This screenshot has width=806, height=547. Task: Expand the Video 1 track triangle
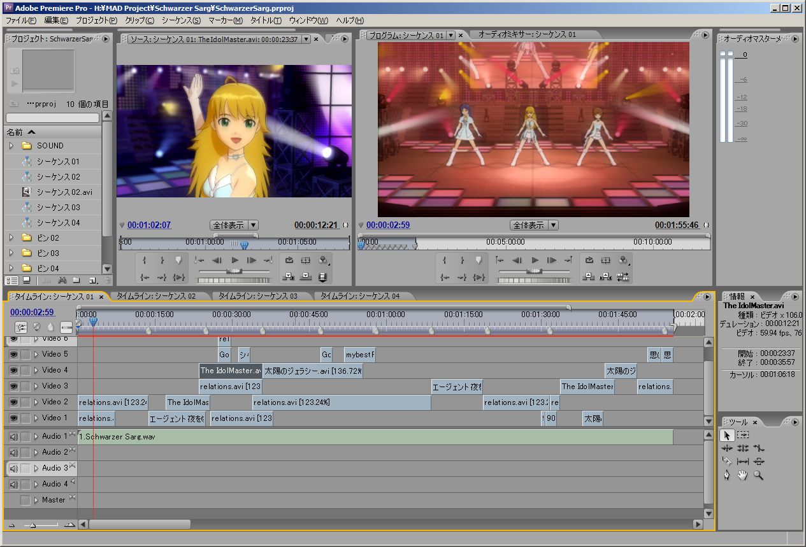(36, 418)
